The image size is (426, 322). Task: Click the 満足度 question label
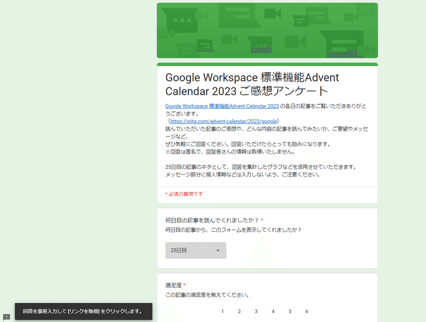click(174, 285)
